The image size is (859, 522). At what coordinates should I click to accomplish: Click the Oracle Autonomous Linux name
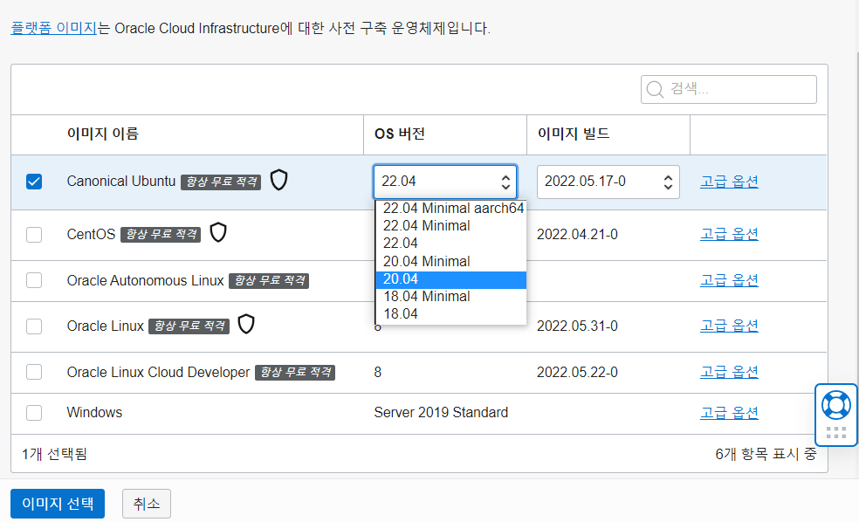[145, 280]
